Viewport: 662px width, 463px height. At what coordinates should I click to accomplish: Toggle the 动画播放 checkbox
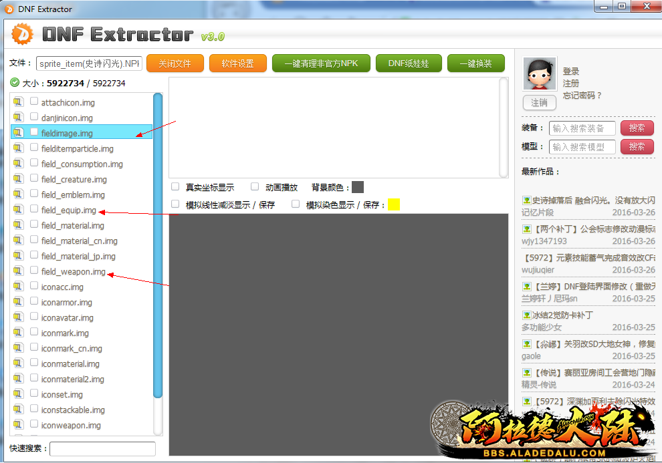point(255,187)
